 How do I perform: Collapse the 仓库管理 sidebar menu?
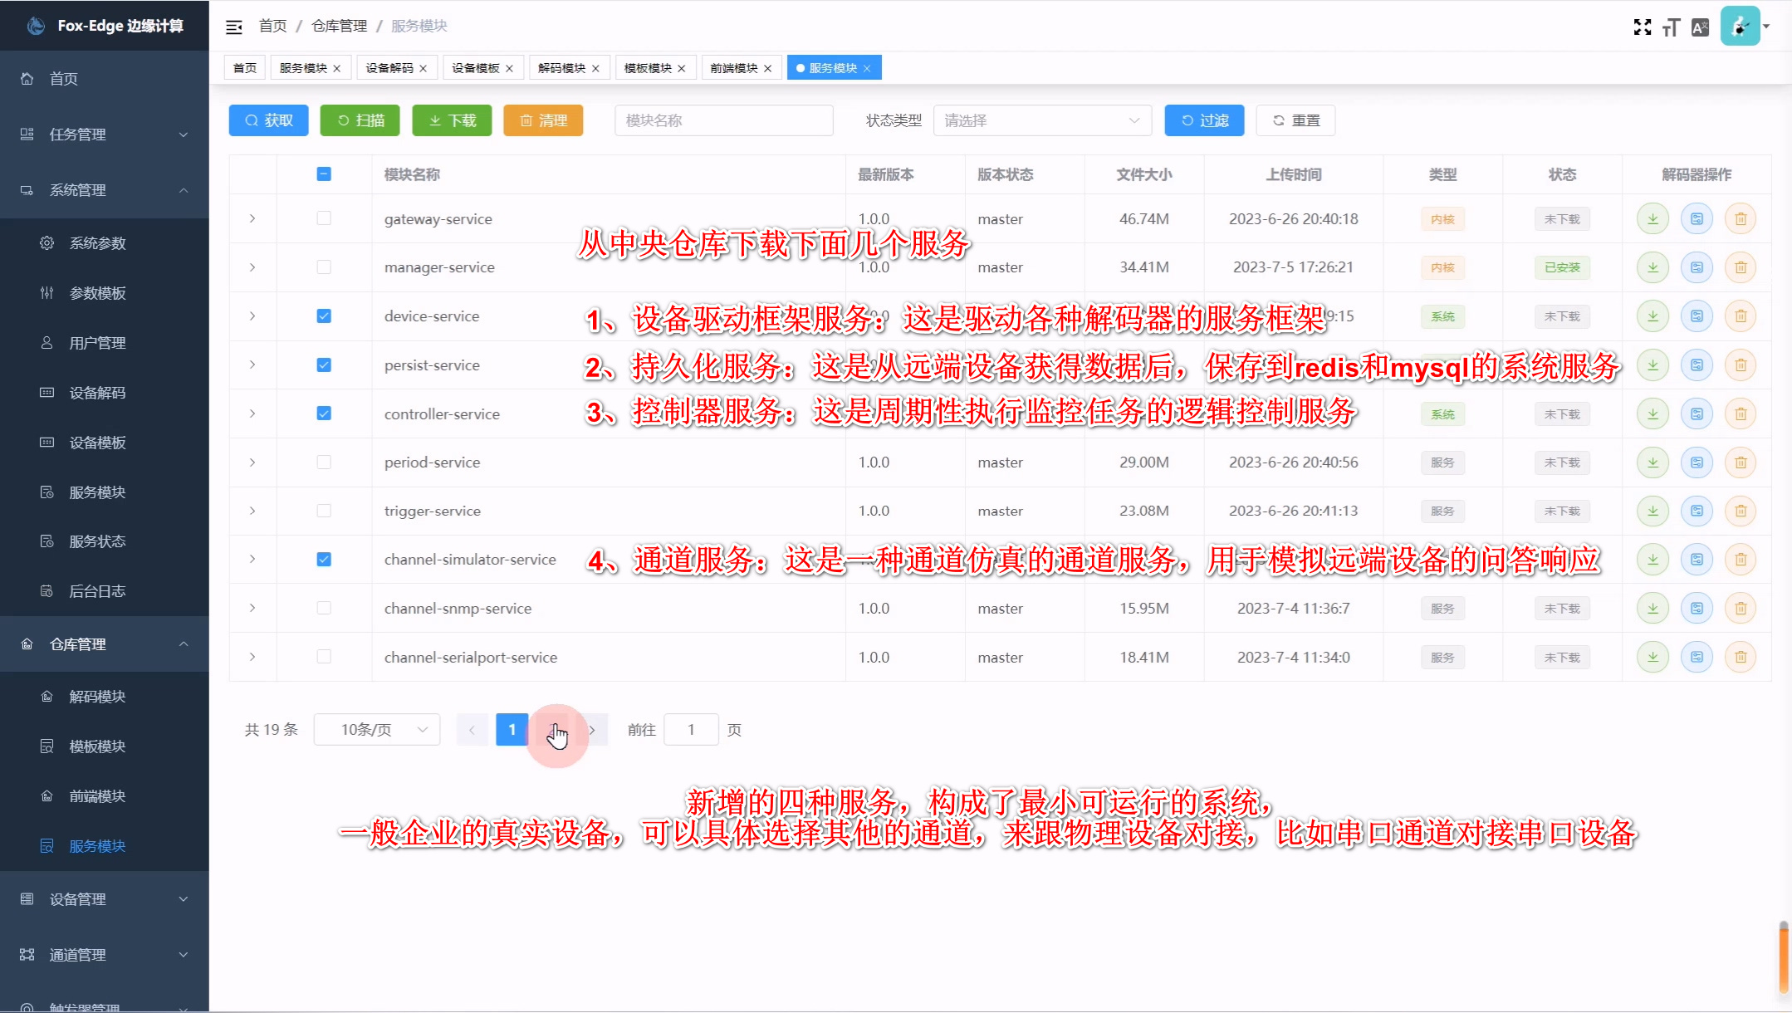[x=105, y=644]
